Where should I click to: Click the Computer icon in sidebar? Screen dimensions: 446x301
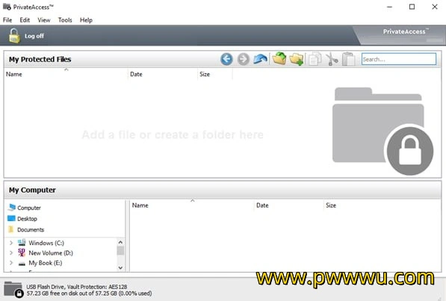tap(11, 208)
